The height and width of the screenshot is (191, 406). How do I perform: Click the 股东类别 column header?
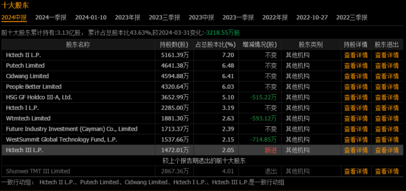tap(311, 45)
